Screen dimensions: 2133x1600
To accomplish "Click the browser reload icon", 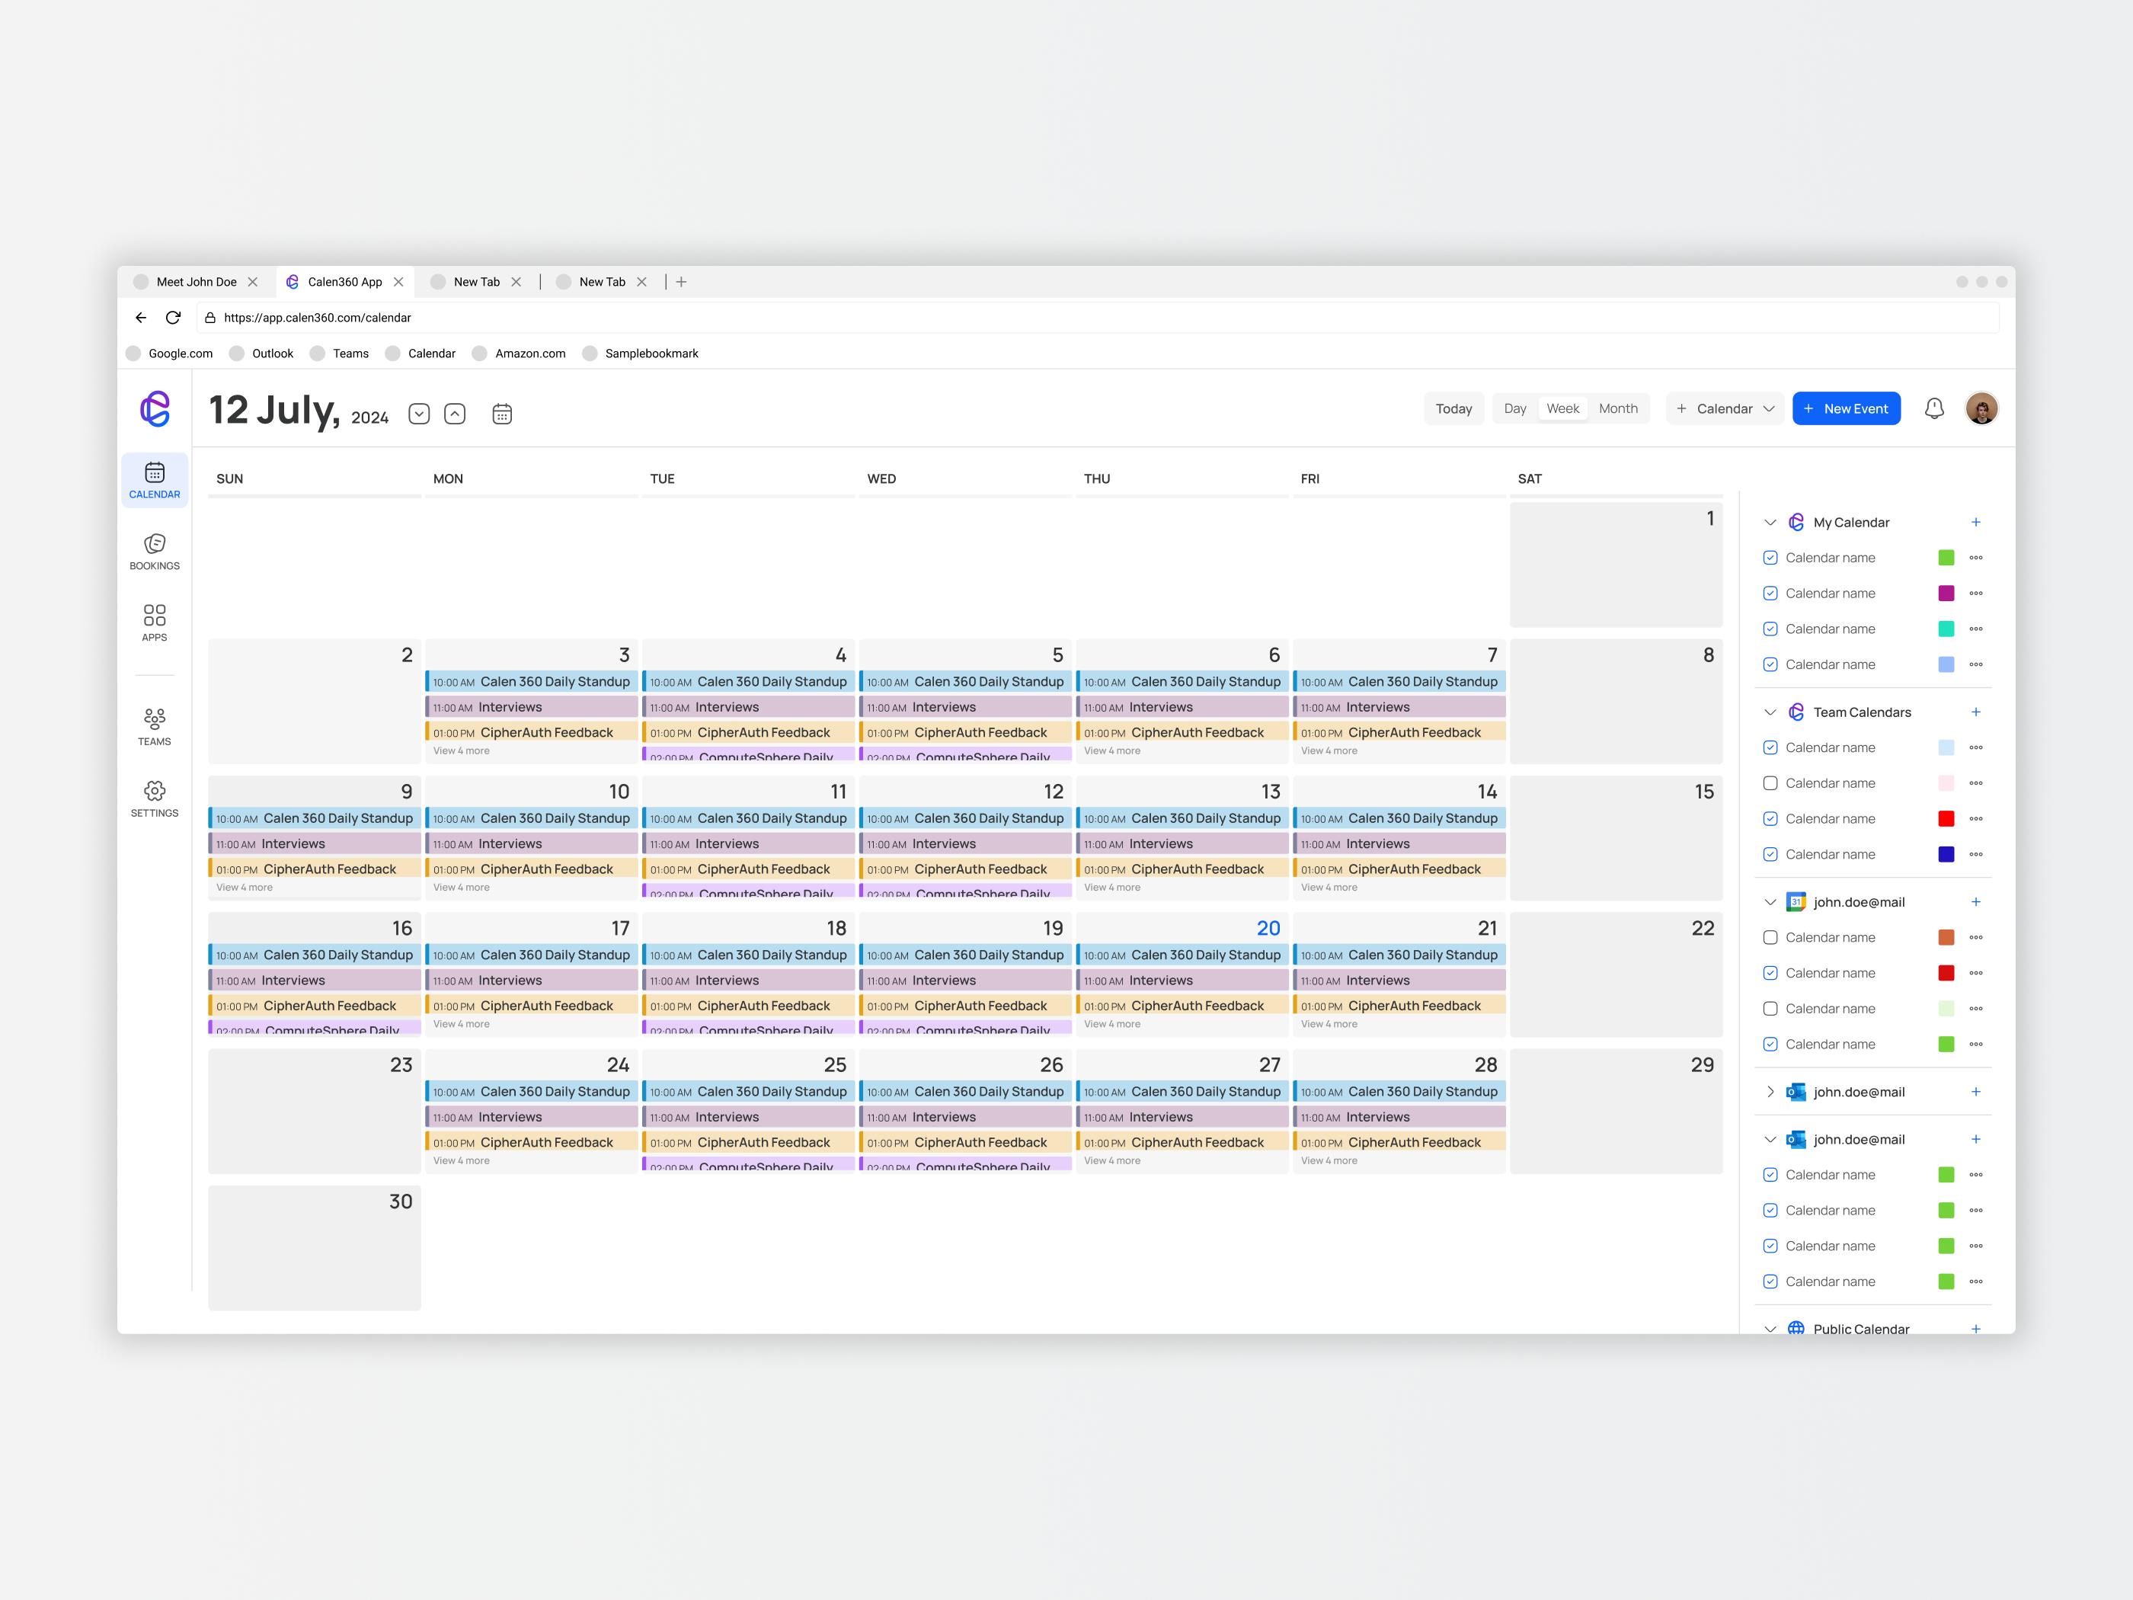I will point(174,317).
